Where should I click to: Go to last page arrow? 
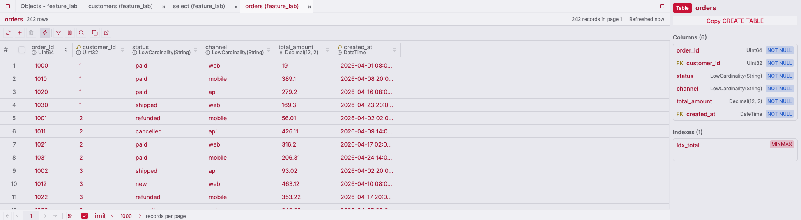point(55,216)
